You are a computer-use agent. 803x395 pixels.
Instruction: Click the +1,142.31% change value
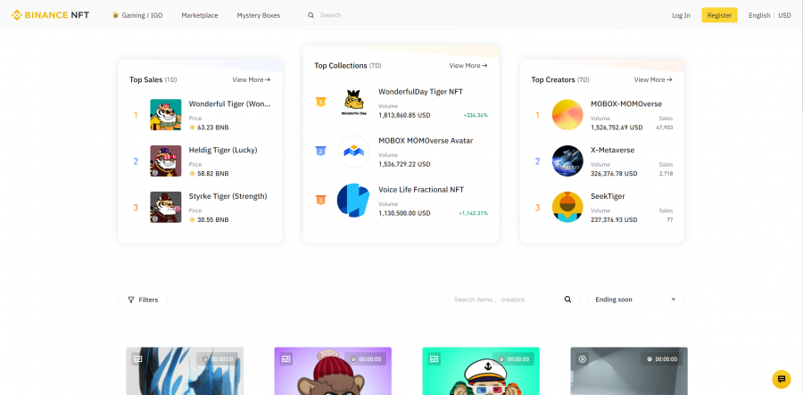pos(474,213)
